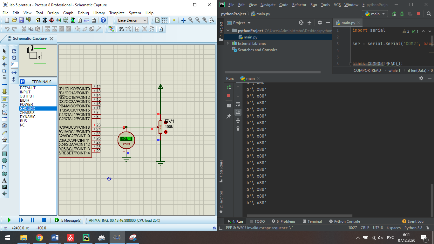Open the Graph menu in Proteus
The height and width of the screenshot is (244, 434).
click(68, 13)
